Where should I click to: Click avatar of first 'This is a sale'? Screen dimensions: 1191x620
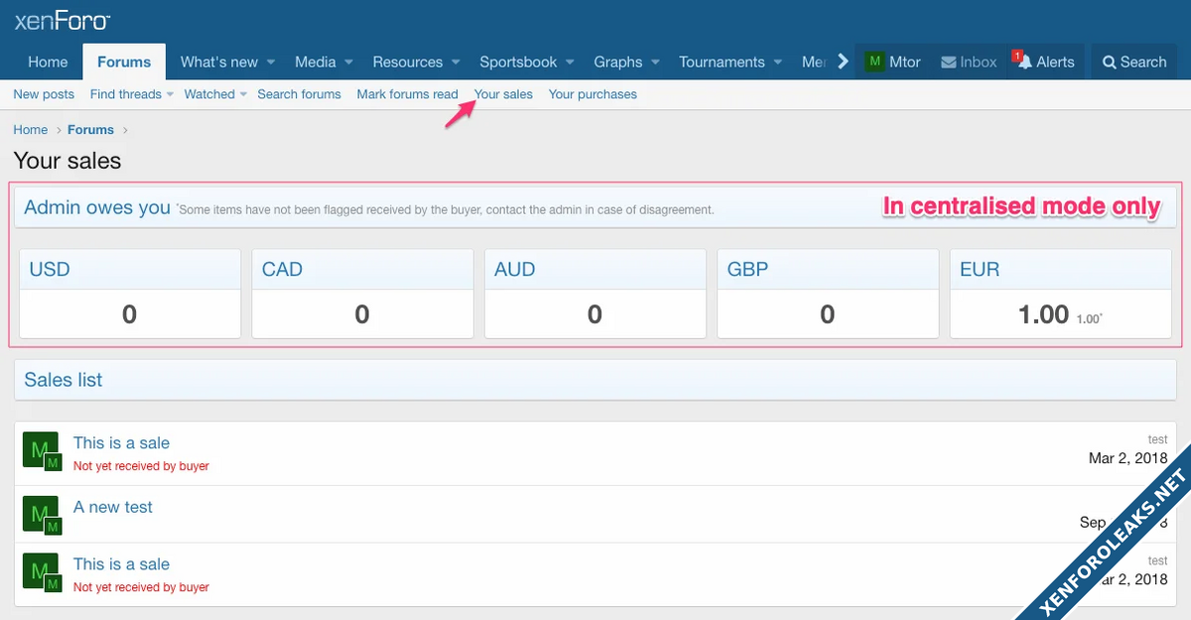[x=40, y=450]
